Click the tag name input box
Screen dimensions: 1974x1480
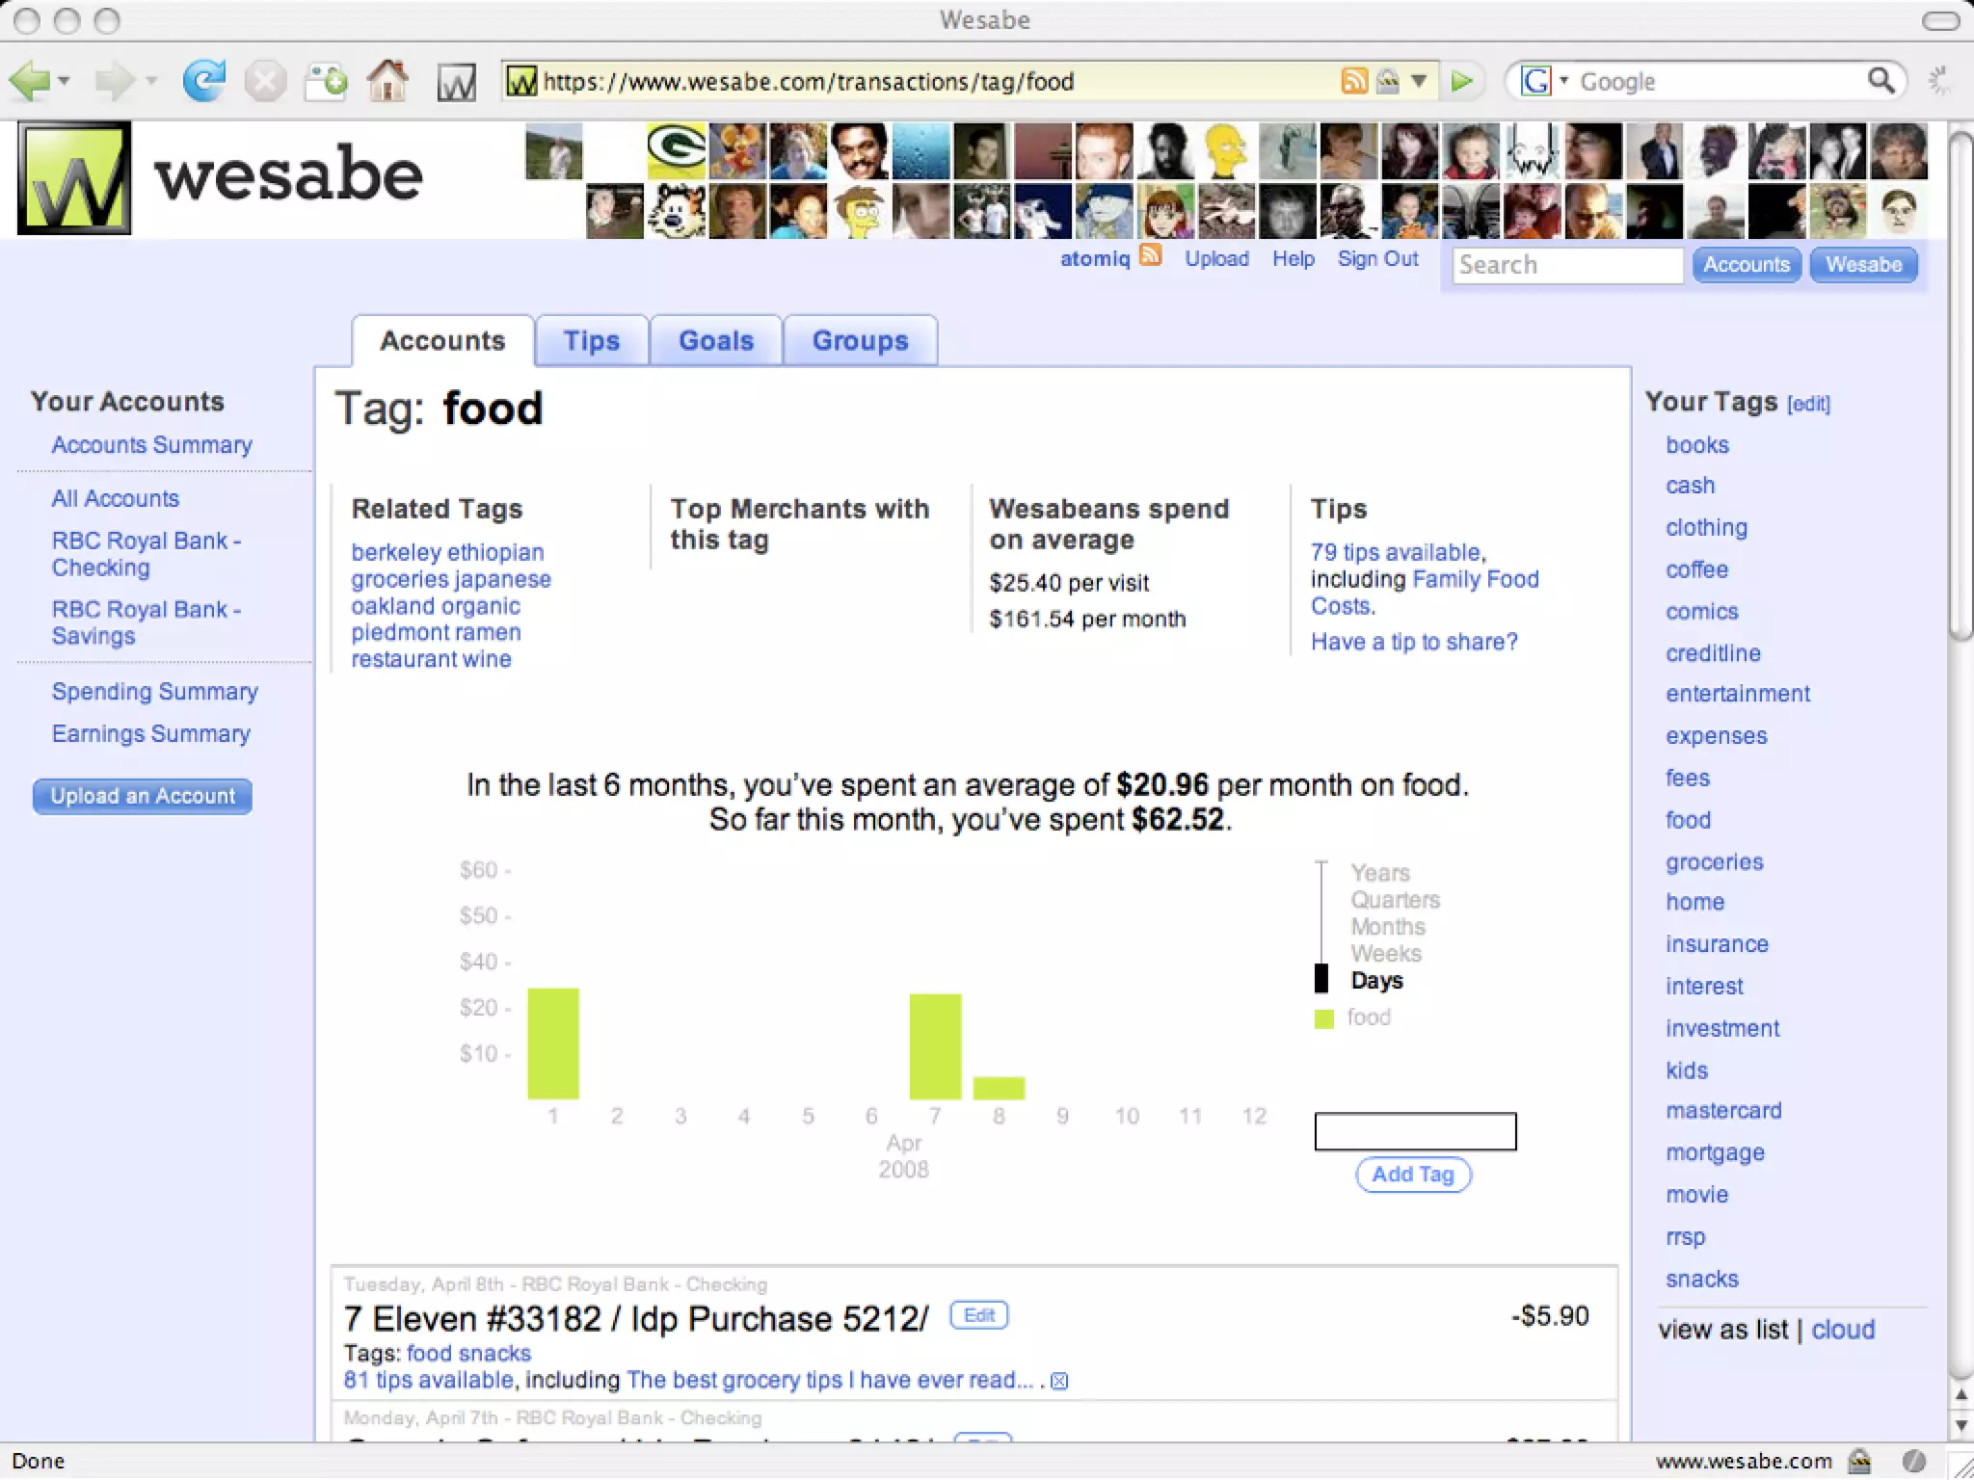[1415, 1131]
